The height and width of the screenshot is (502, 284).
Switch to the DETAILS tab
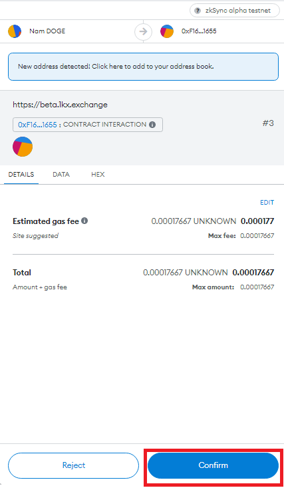pyautogui.click(x=21, y=175)
